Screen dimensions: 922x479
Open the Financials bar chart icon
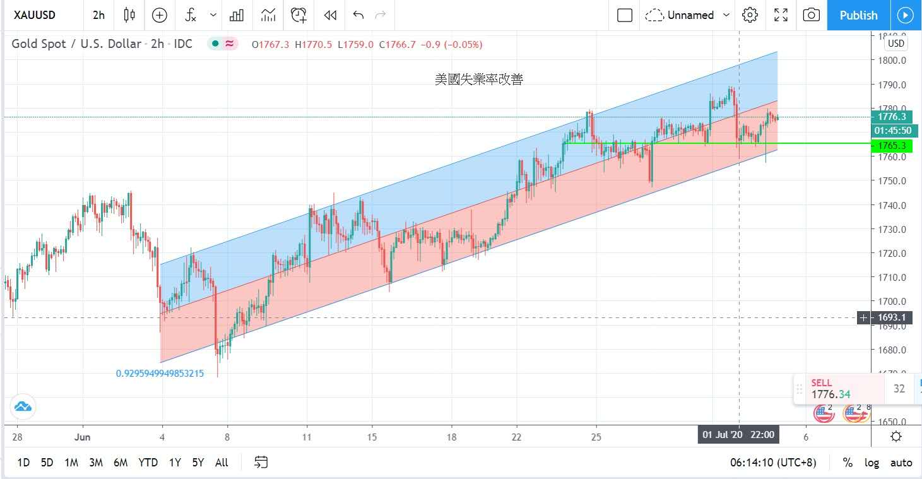point(237,15)
